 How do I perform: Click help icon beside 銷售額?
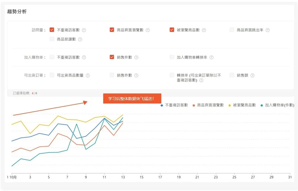[x=252, y=75]
